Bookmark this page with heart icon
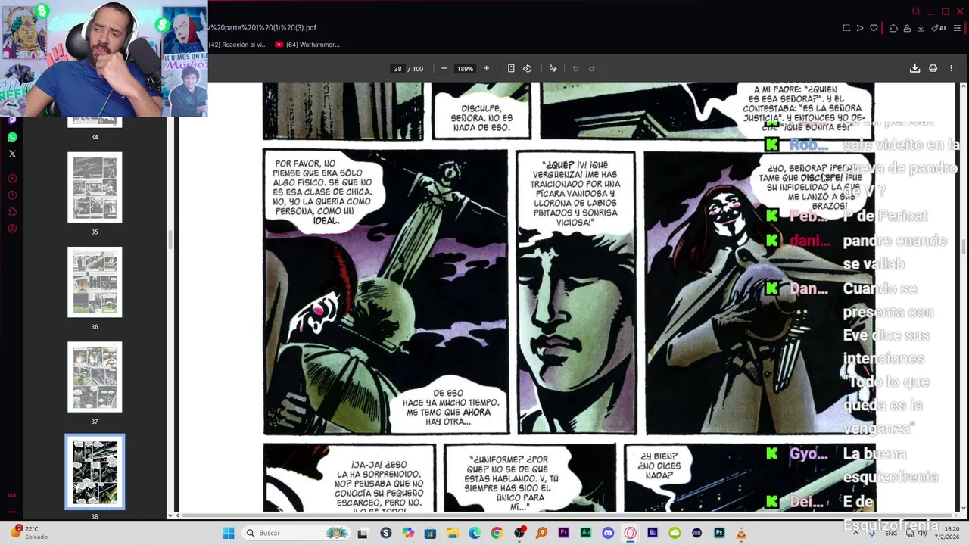 pyautogui.click(x=874, y=28)
